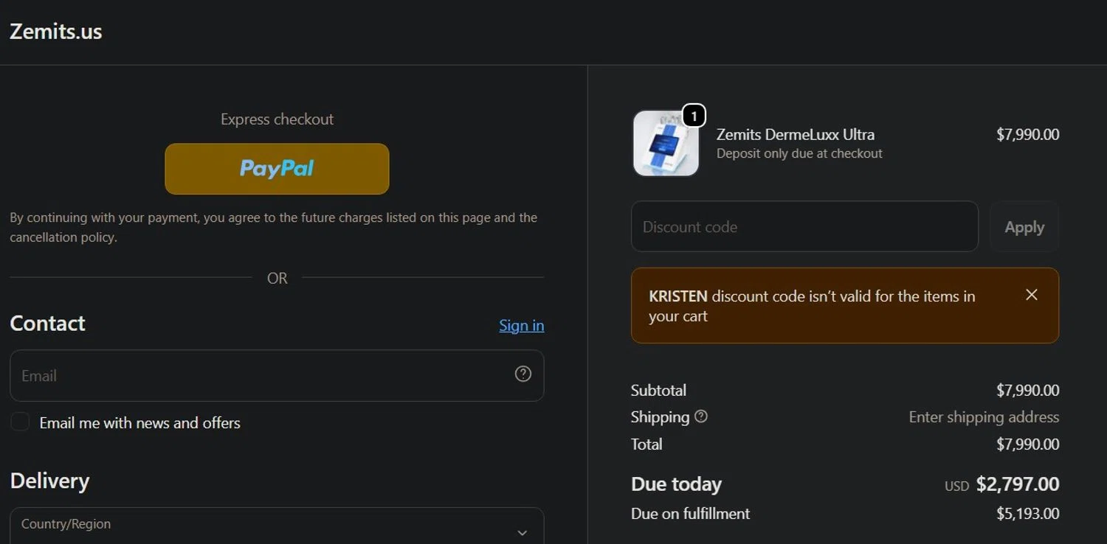Click the Delivery section heading
1107x544 pixels.
(x=49, y=481)
